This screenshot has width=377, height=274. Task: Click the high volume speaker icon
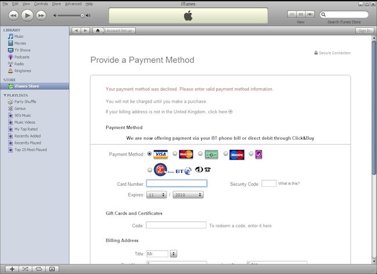pyautogui.click(x=88, y=16)
